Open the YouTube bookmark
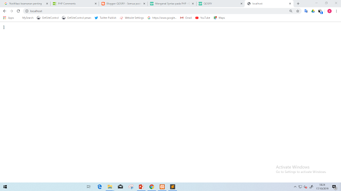The height and width of the screenshot is (191, 341). tap(202, 18)
